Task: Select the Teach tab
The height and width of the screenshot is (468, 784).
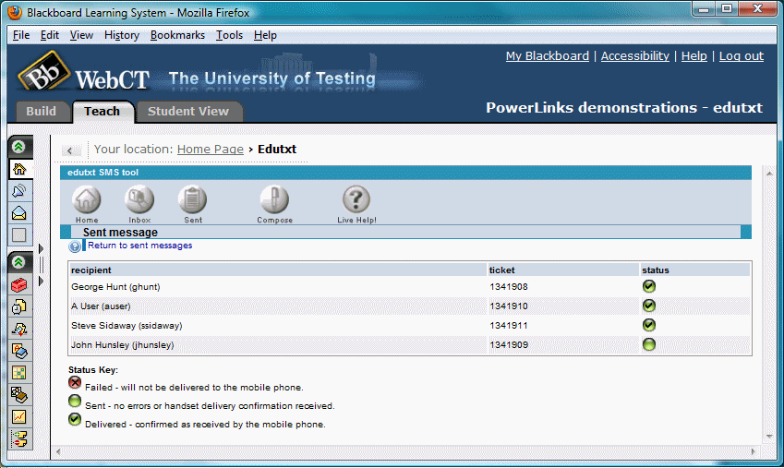Action: click(x=103, y=112)
